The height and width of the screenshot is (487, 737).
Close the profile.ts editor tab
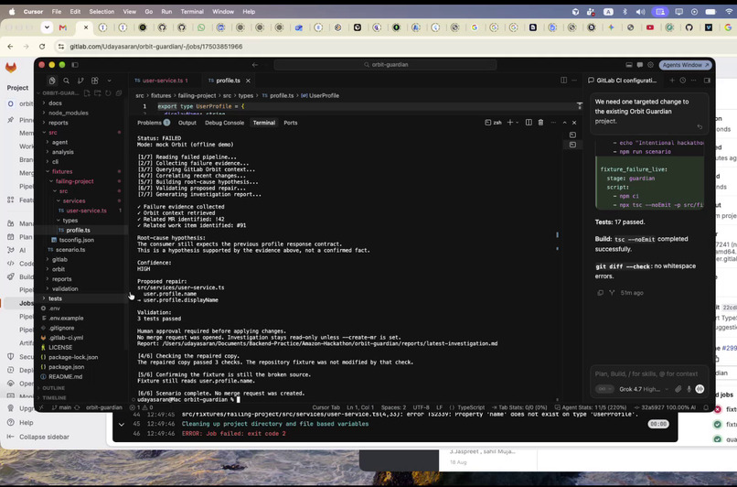248,81
